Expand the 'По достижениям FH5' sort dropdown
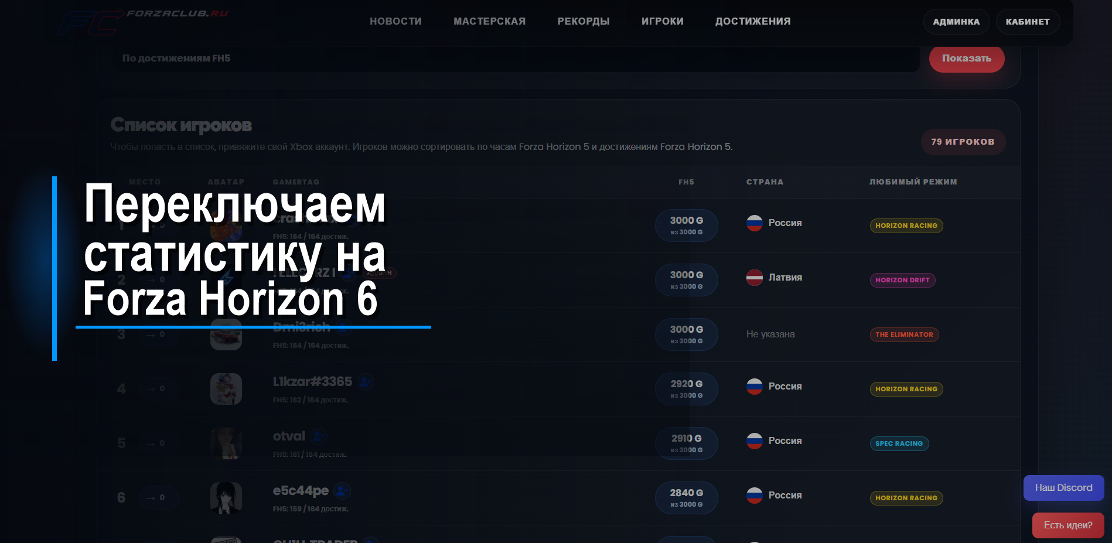Image resolution: width=1112 pixels, height=543 pixels. coord(516,59)
